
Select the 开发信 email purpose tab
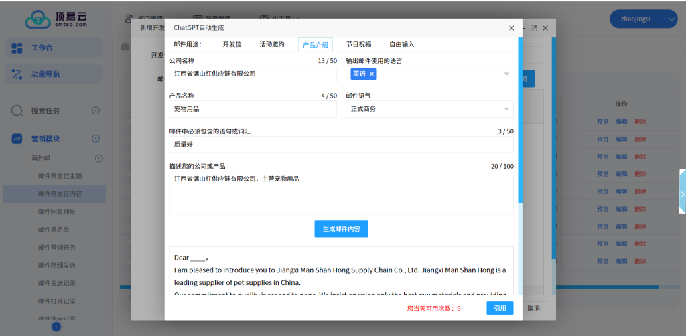point(232,45)
